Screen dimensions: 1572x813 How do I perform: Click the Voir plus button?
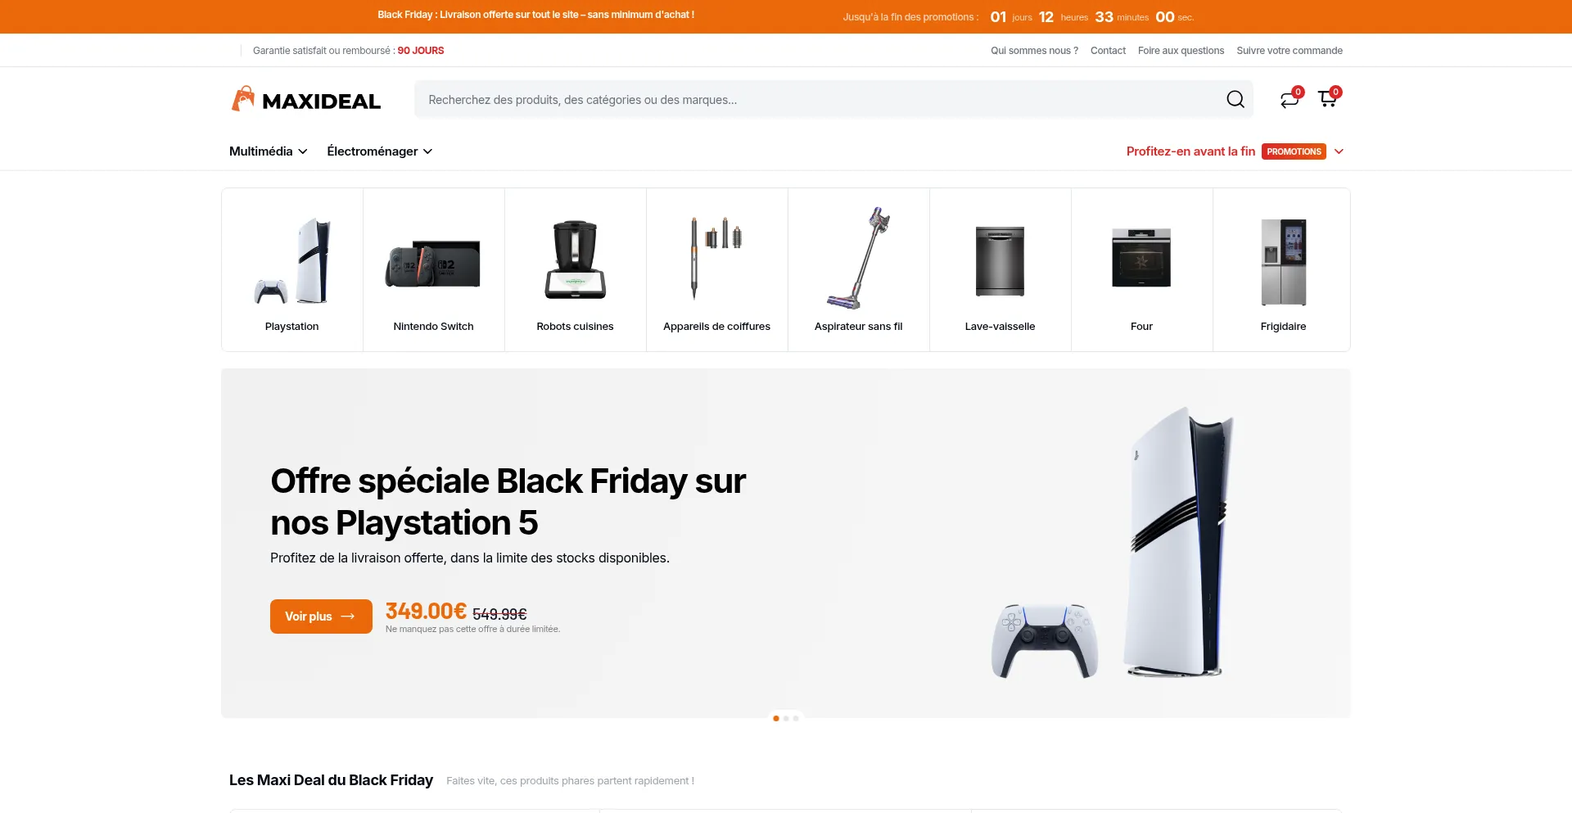tap(321, 617)
